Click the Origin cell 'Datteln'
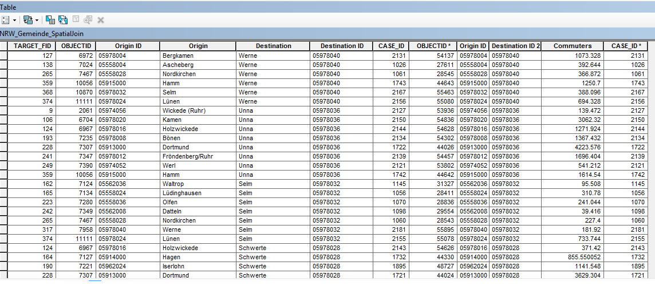655x285 pixels. pyautogui.click(x=198, y=211)
